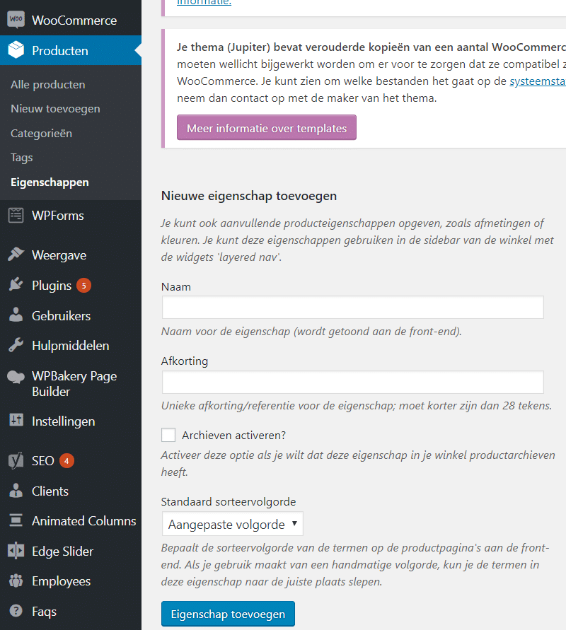Click the Faqs question mark icon
Image resolution: width=566 pixels, height=630 pixels.
[x=16, y=611]
